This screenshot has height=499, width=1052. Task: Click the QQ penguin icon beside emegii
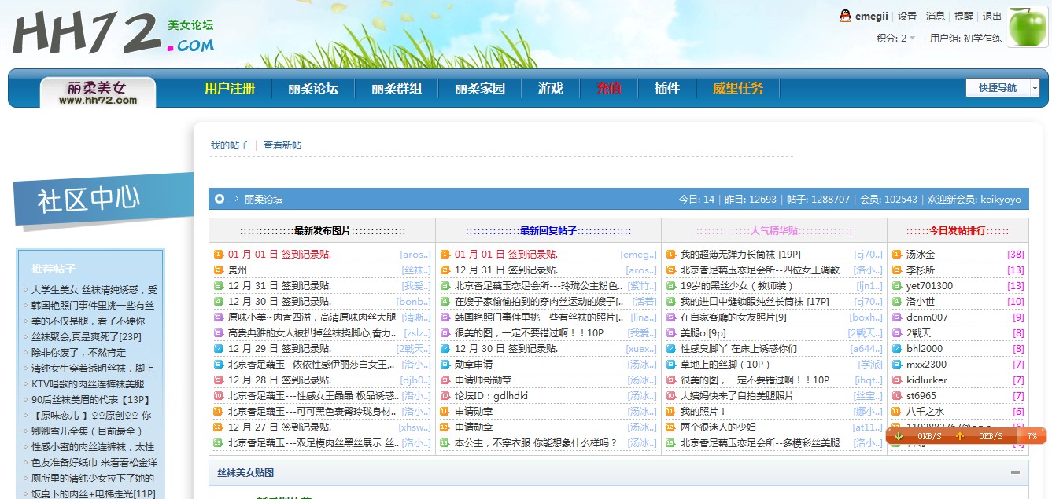[845, 16]
